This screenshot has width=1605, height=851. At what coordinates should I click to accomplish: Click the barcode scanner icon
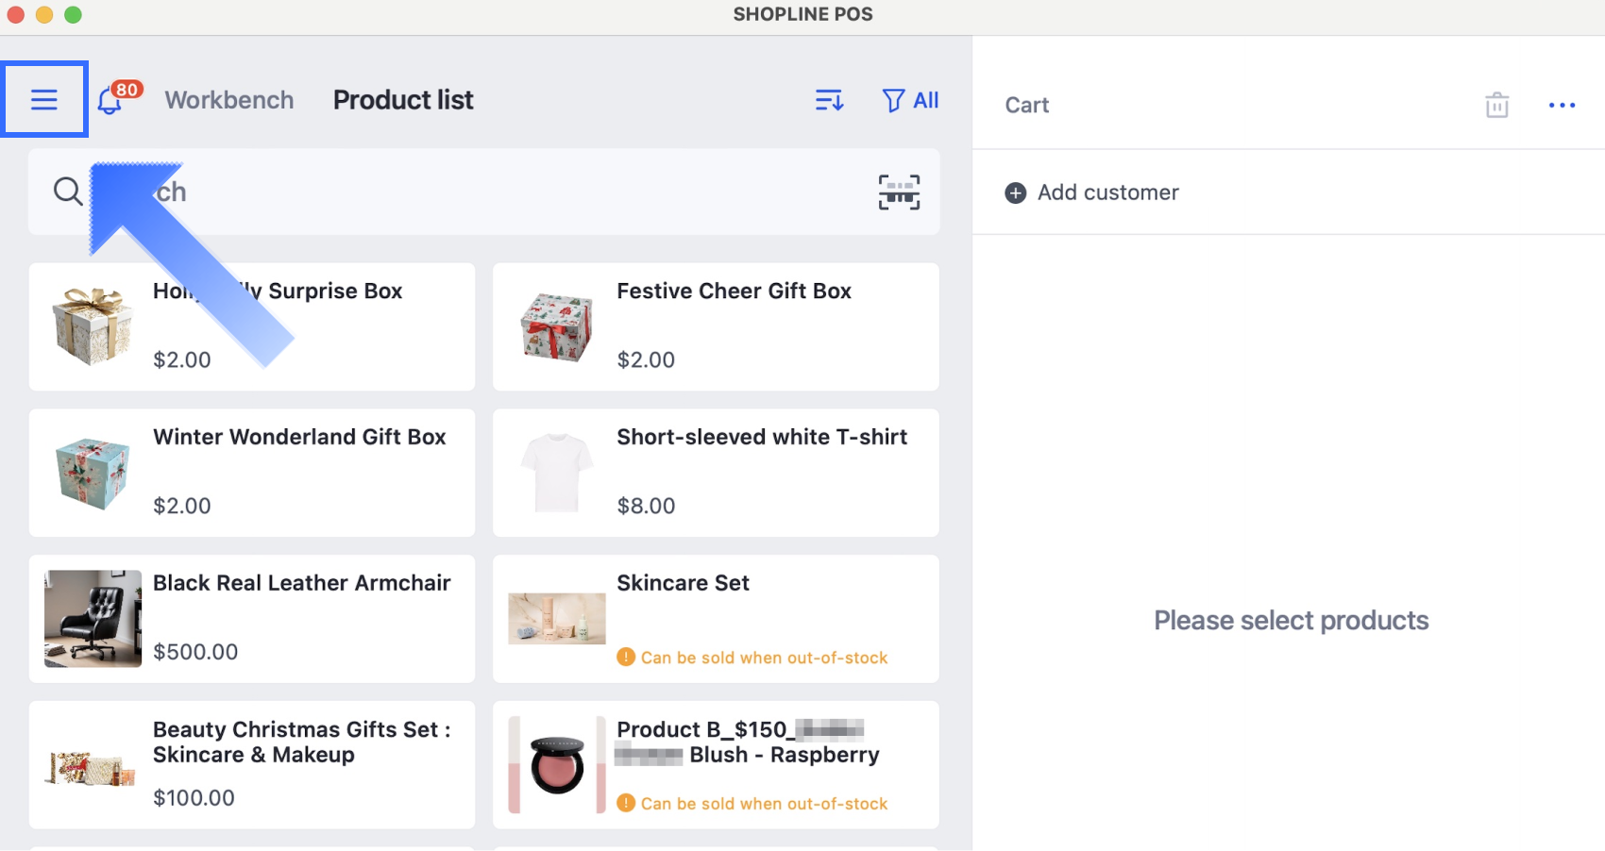click(x=899, y=192)
